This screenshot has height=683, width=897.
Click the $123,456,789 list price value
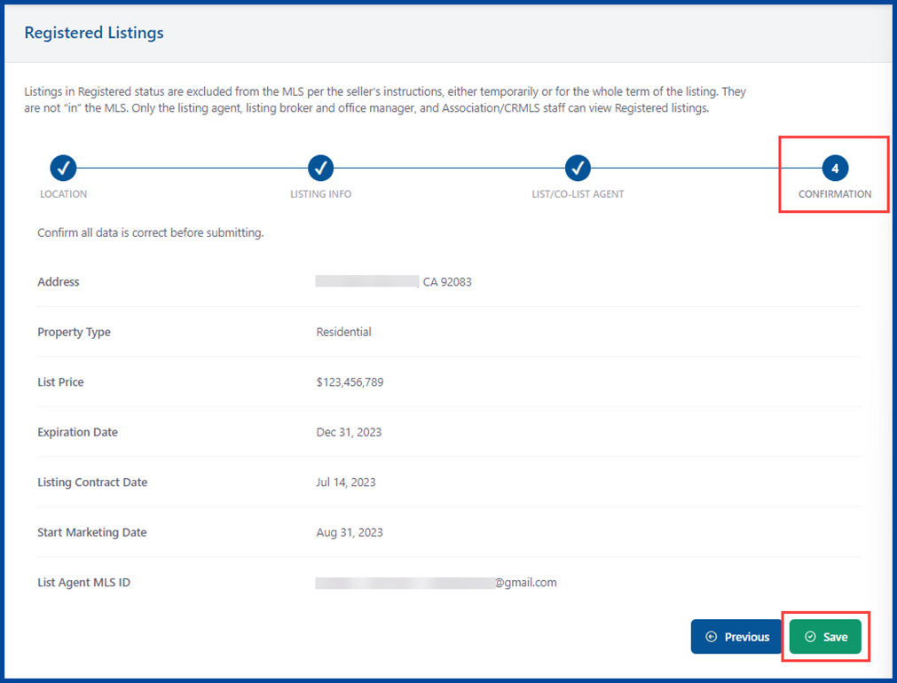(350, 382)
